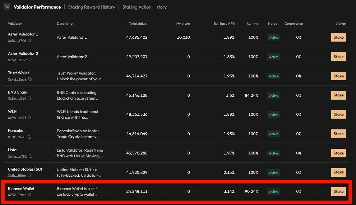Collapse panel with the arrow icon
This screenshot has height=205, width=356.
click(x=7, y=7)
